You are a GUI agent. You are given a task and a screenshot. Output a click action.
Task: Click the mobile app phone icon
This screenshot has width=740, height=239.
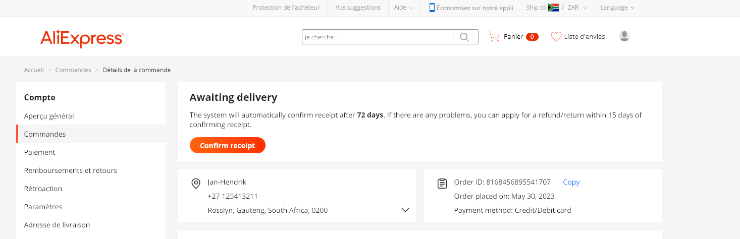click(432, 8)
